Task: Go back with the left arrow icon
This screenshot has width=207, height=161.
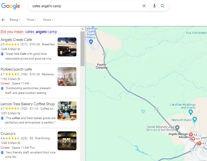Action: coord(3,20)
